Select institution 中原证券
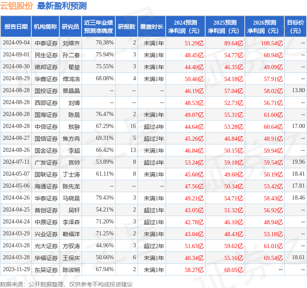The height and width of the screenshot is (288, 307). 46,222
